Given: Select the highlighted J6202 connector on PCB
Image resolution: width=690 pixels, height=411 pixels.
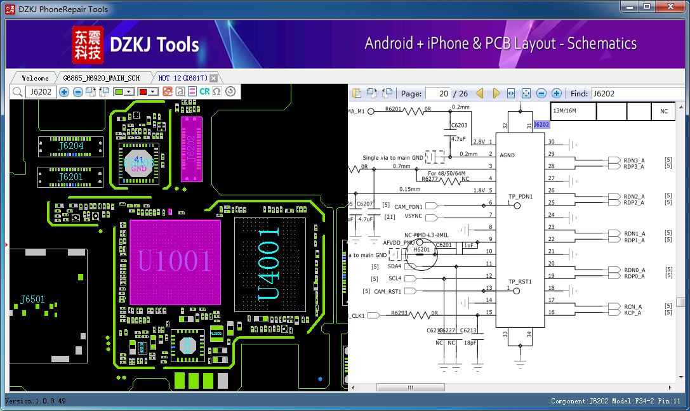Looking at the screenshot, I should coord(192,148).
